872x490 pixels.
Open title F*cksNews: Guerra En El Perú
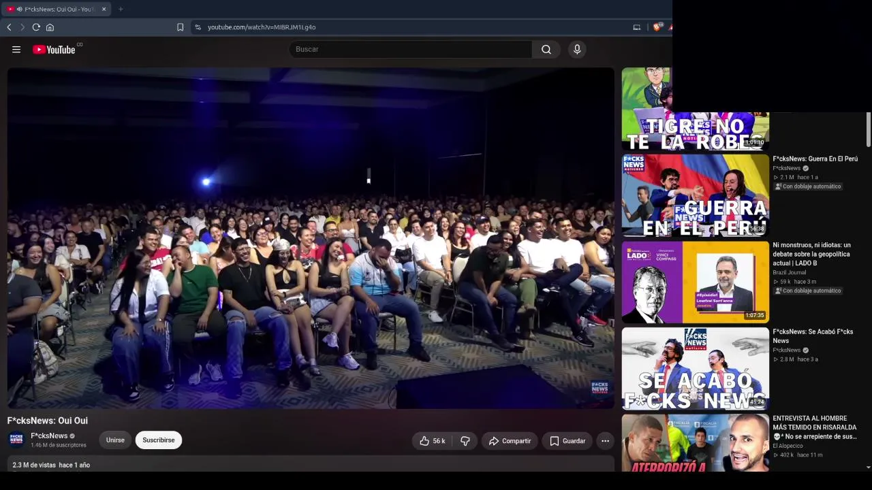click(815, 159)
